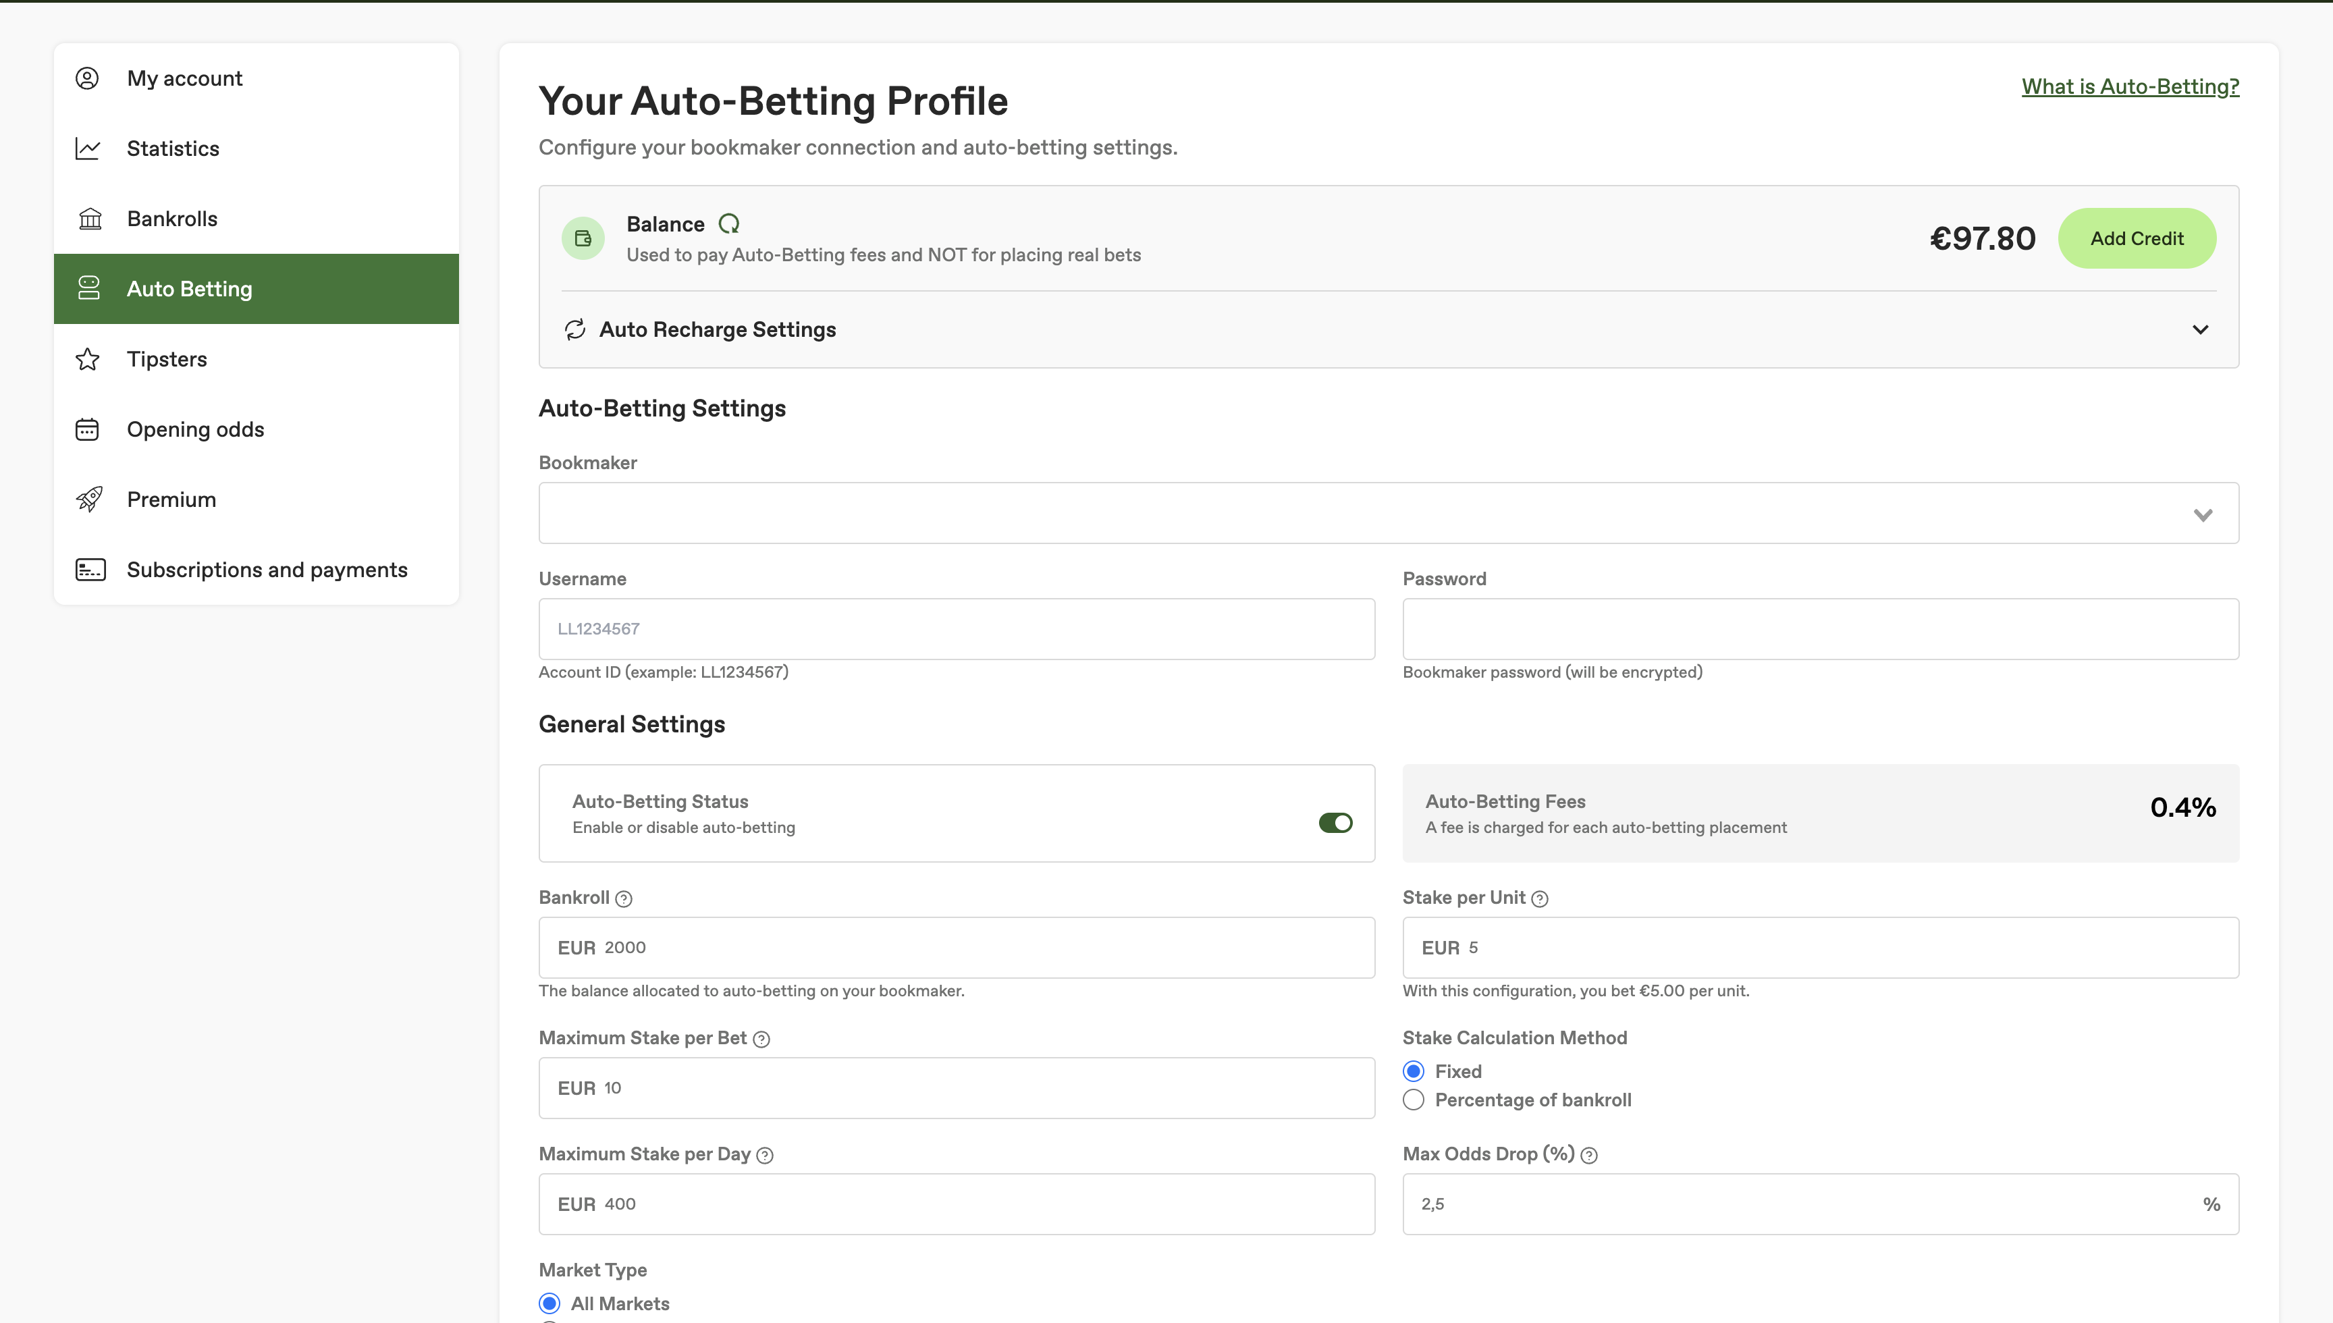Click the Balance refresh icon
The image size is (2333, 1323).
(728, 223)
